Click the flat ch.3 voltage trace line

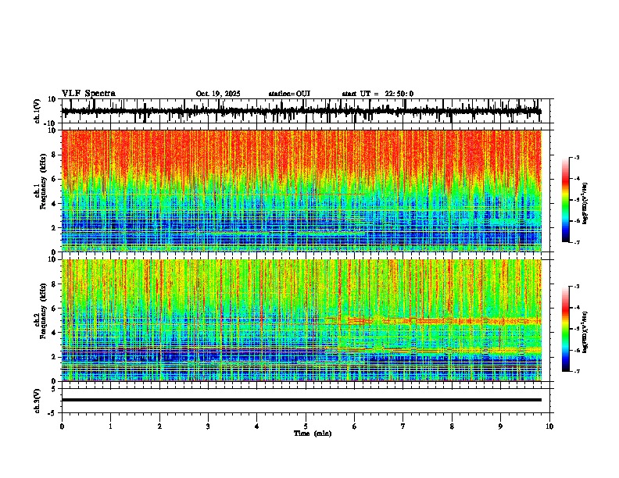(x=302, y=400)
